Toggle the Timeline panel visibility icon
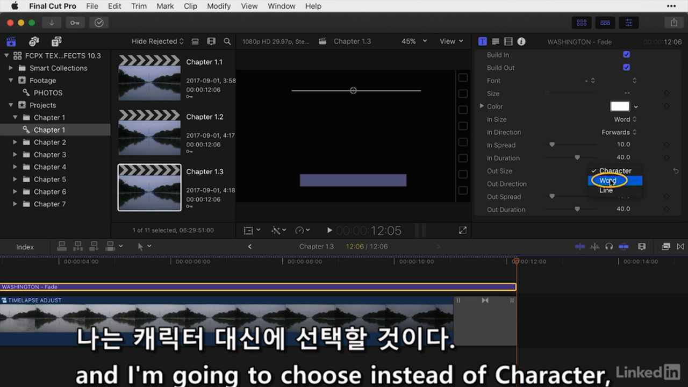688x387 pixels. click(605, 23)
